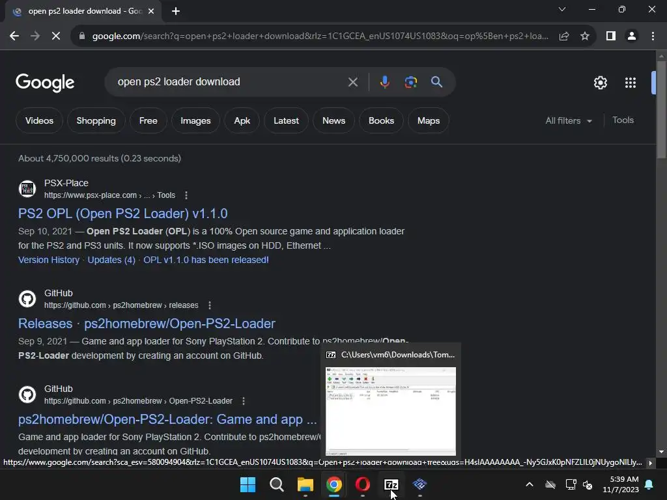Click the 7-Zip window preview thumbnail

click(x=391, y=411)
